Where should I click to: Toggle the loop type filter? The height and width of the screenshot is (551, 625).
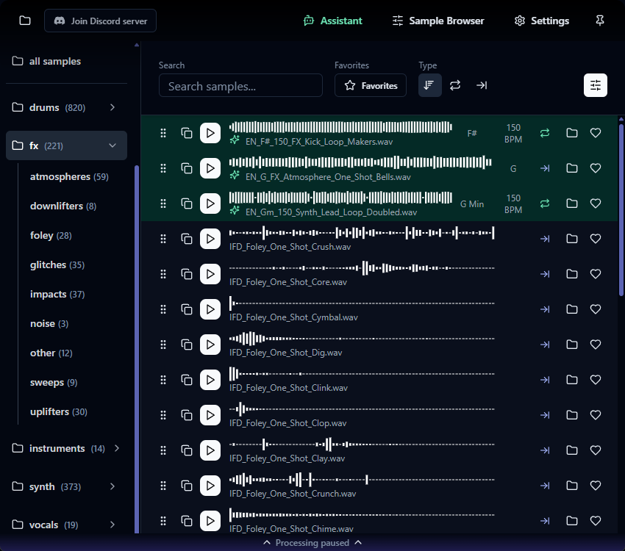[x=455, y=85]
